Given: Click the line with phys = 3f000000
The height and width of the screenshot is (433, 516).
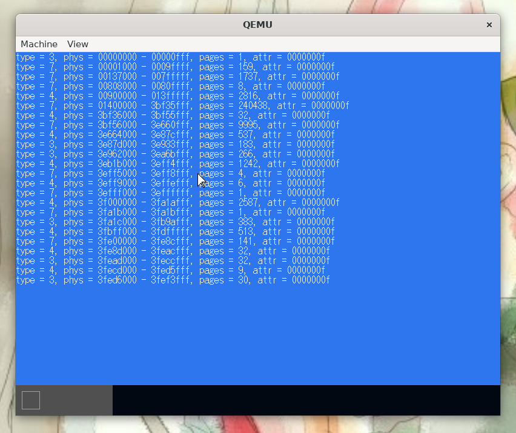Looking at the screenshot, I should [x=177, y=203].
